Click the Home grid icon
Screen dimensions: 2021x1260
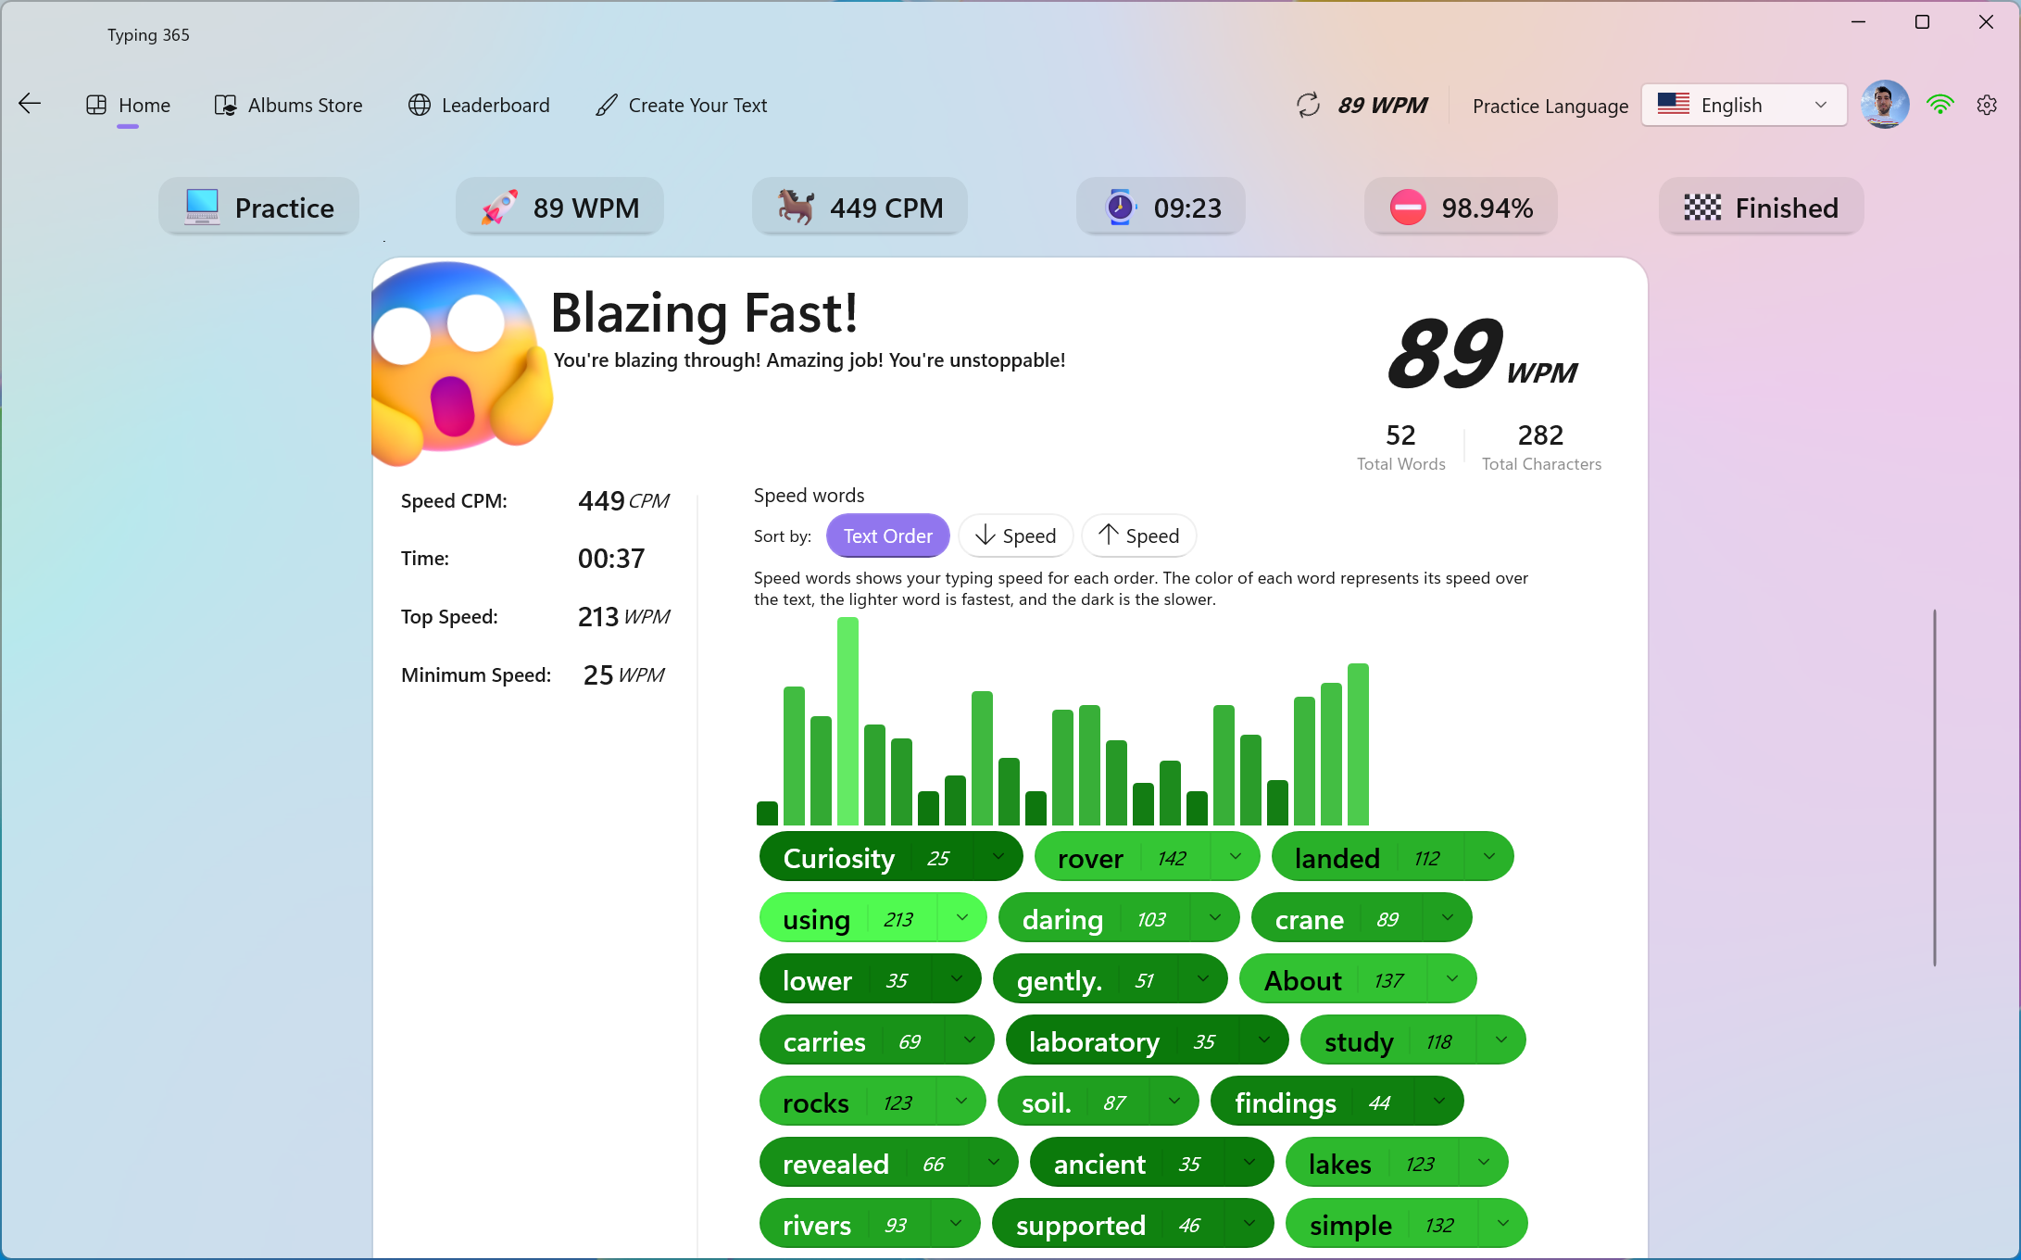point(96,105)
